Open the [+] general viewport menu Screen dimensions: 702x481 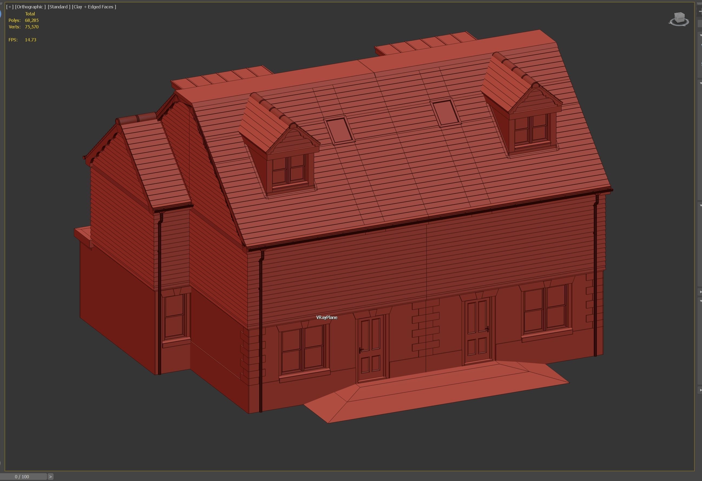[10, 7]
